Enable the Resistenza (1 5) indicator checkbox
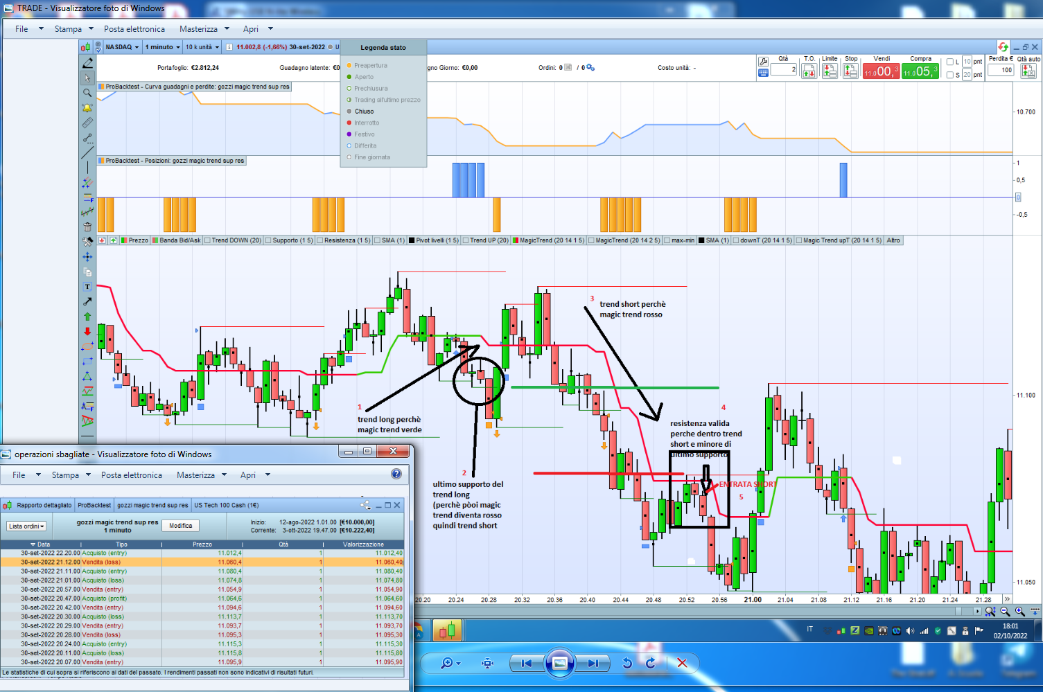This screenshot has width=1043, height=692. pyautogui.click(x=320, y=240)
